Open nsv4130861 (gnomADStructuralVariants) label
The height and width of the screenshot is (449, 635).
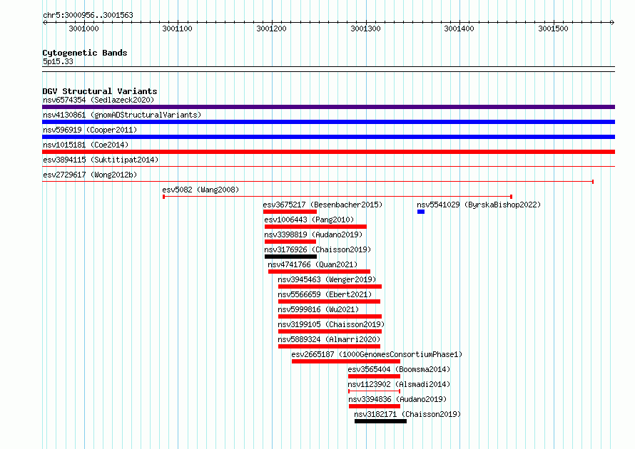[x=122, y=115]
